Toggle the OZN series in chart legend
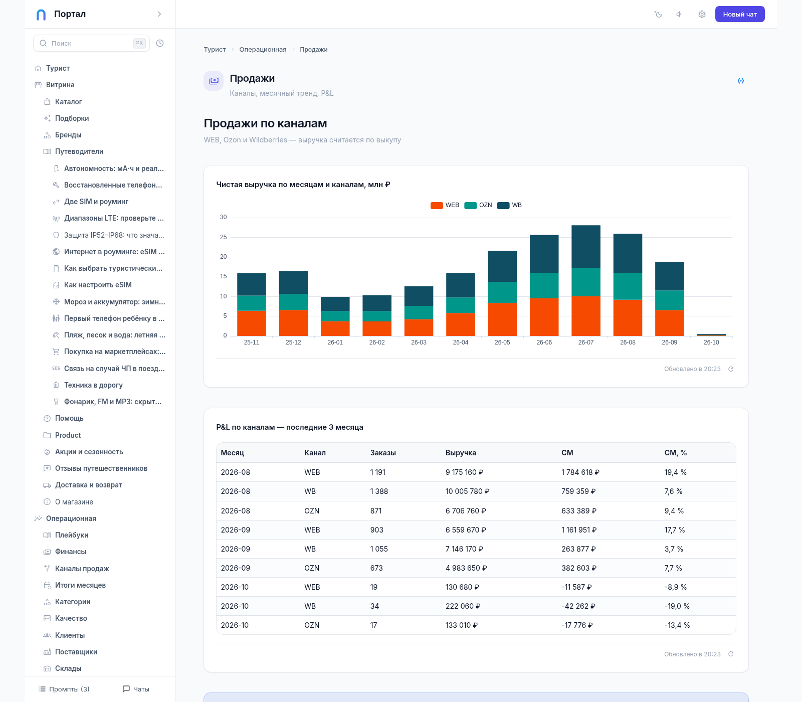The width and height of the screenshot is (802, 702). [478, 205]
